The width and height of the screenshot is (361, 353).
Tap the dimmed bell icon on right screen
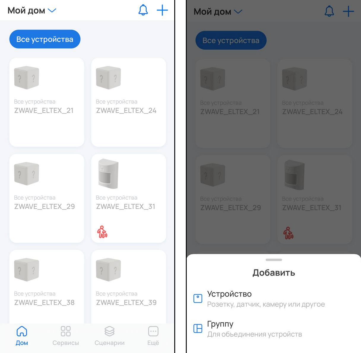(329, 11)
